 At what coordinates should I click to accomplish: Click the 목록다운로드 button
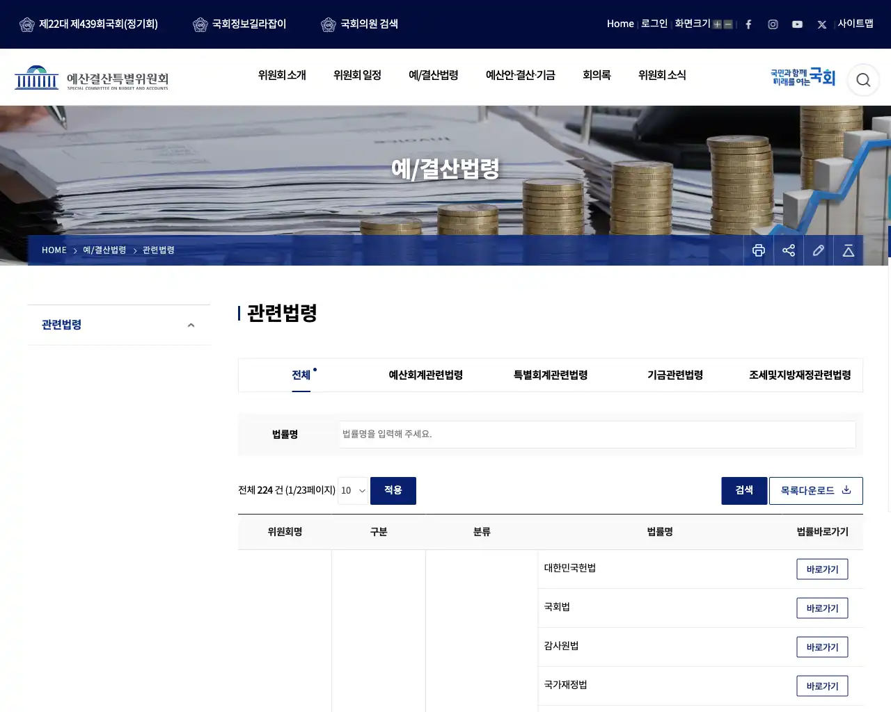point(816,491)
